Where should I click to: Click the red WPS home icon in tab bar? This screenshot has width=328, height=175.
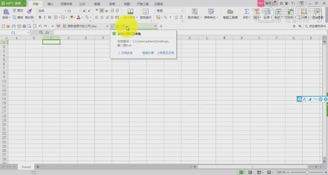58,26
